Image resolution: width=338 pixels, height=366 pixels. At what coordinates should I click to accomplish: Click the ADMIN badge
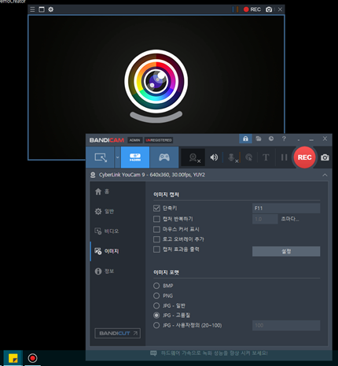(x=134, y=140)
